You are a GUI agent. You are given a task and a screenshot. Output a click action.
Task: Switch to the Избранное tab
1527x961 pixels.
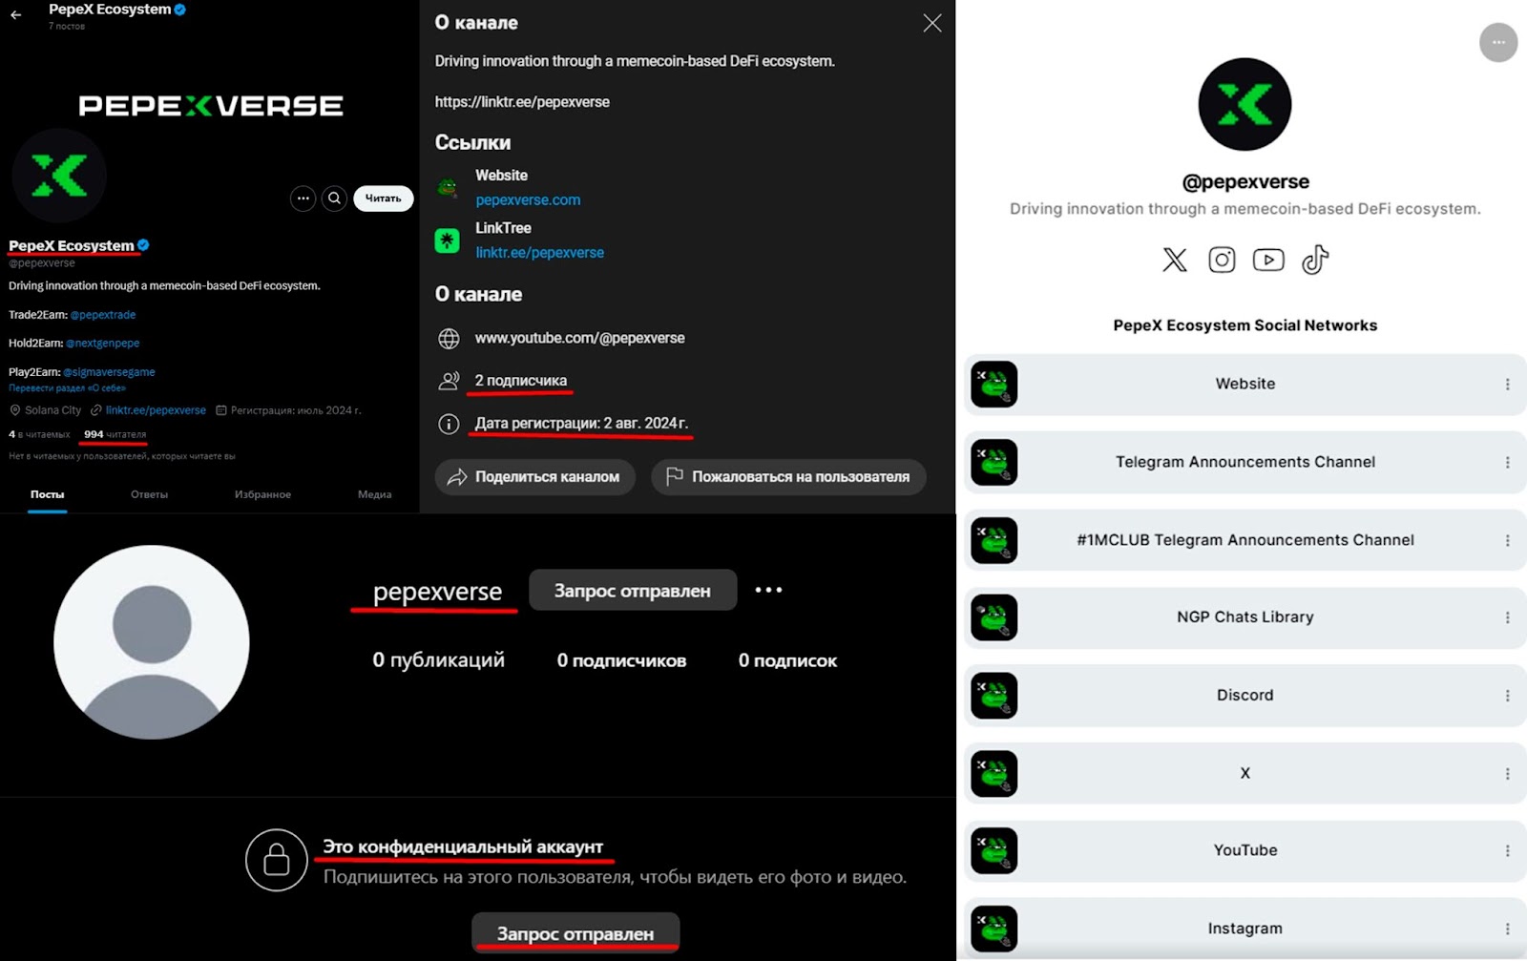[x=262, y=494]
